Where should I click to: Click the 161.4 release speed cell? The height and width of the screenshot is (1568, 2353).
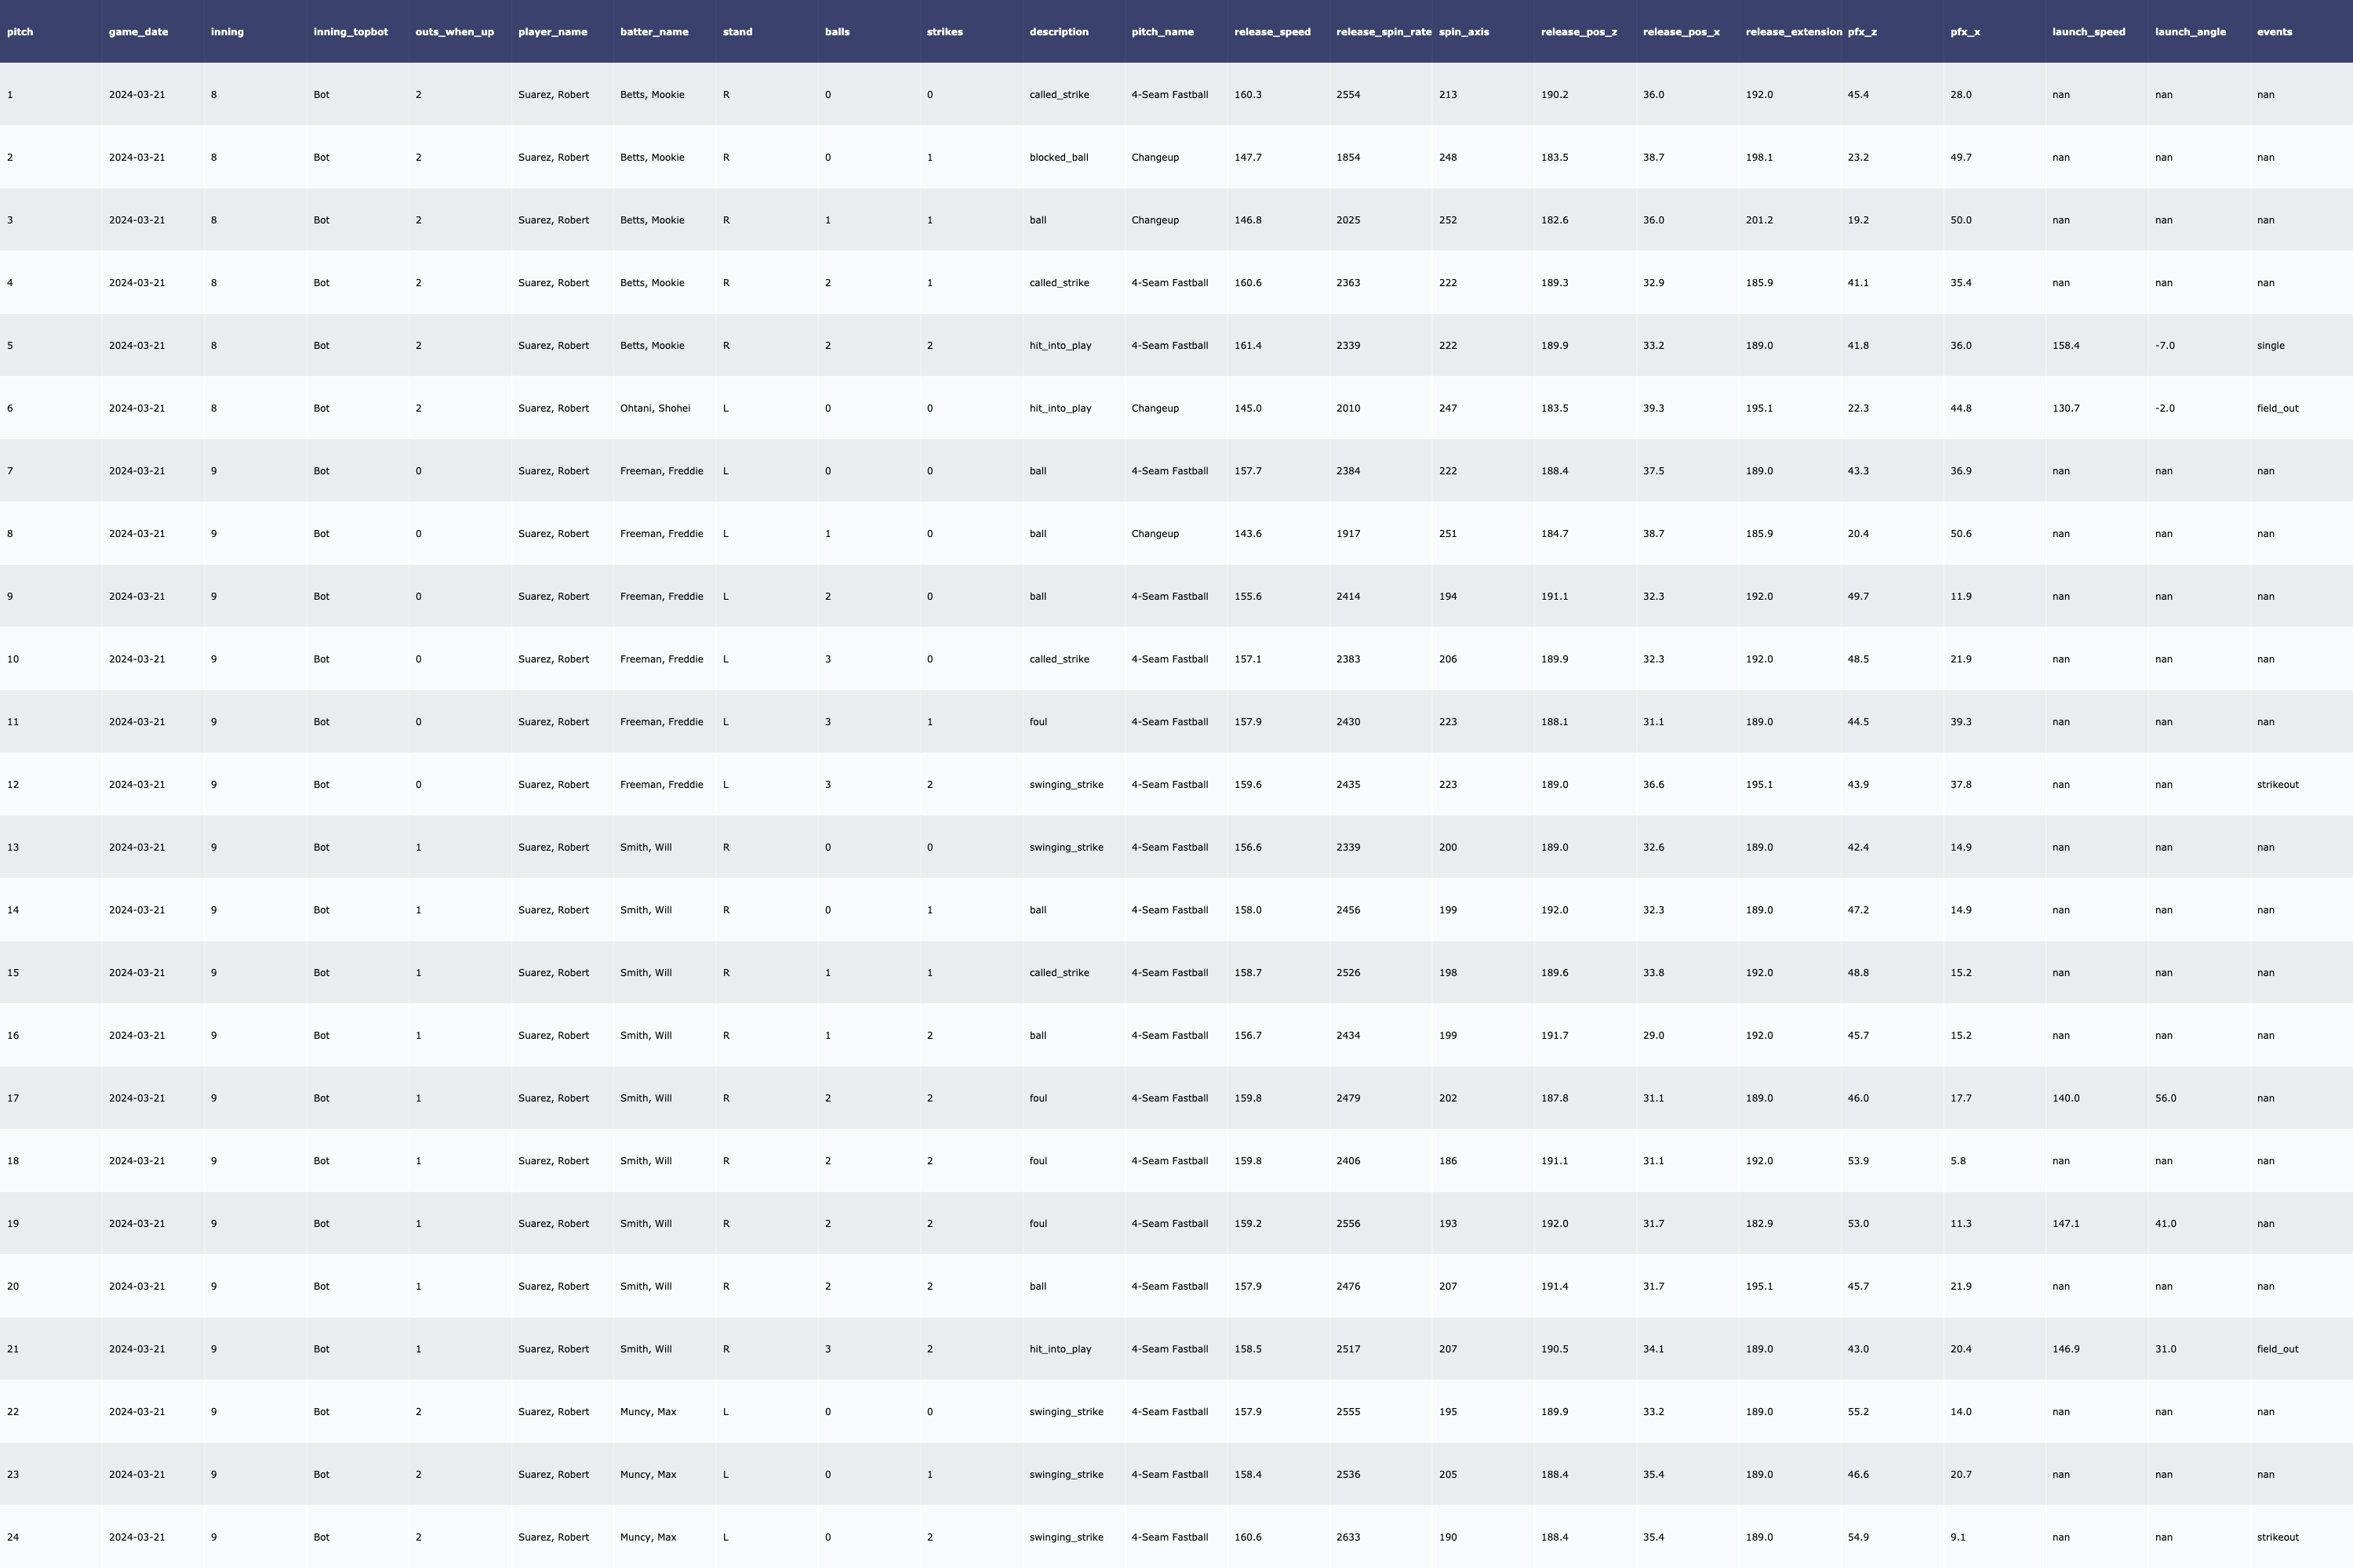1248,346
